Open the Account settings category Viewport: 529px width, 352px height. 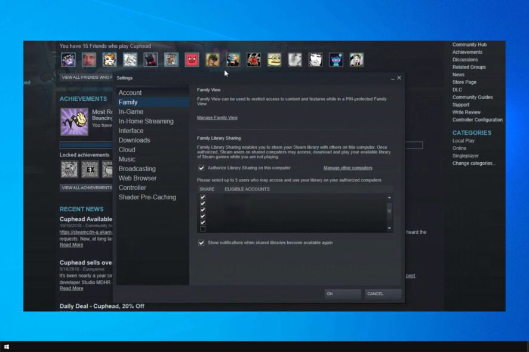[129, 92]
